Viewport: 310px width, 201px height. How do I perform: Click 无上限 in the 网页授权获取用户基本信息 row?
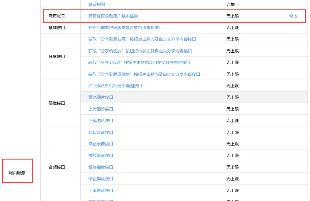pos(233,16)
